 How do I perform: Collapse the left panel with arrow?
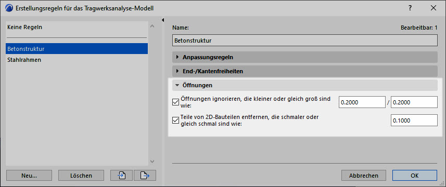coord(163,20)
